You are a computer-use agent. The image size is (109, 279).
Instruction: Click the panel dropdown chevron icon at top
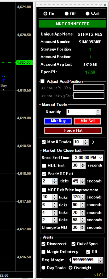pyautogui.click(x=101, y=5)
